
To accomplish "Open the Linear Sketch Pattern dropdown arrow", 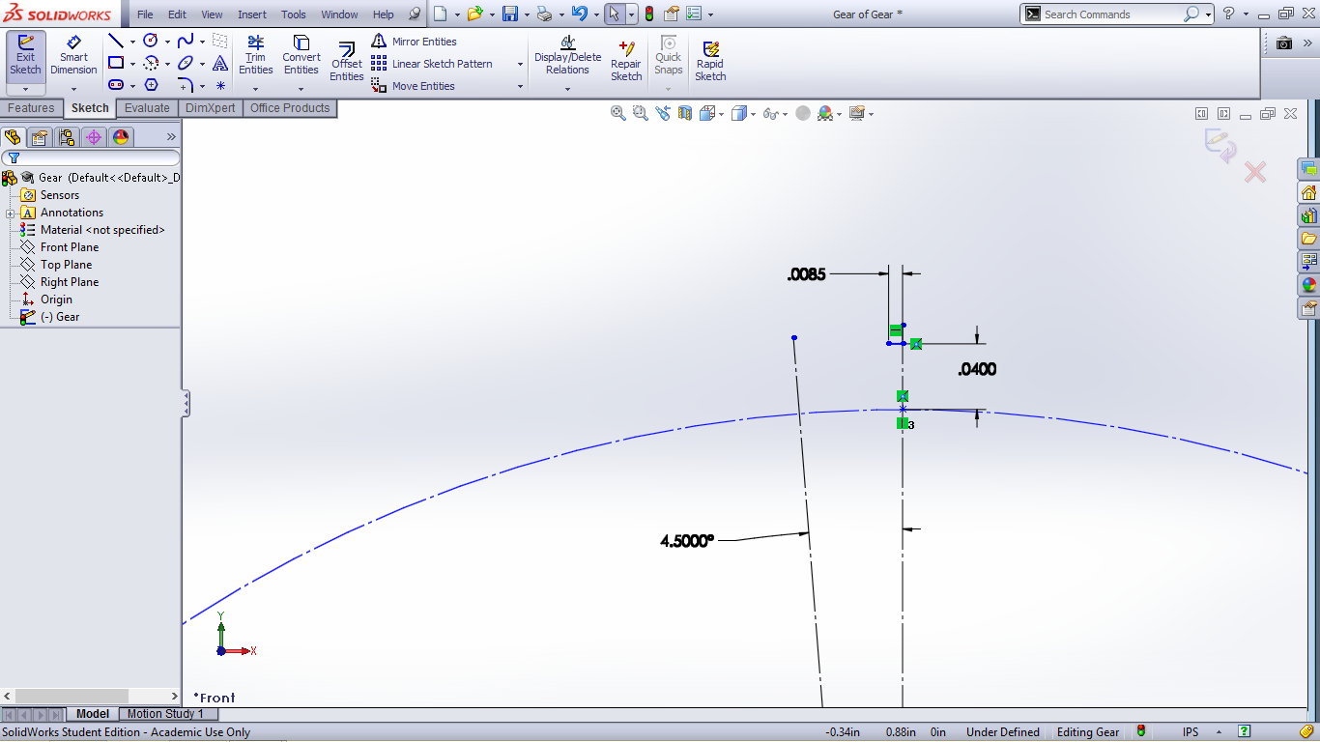I will point(520,65).
